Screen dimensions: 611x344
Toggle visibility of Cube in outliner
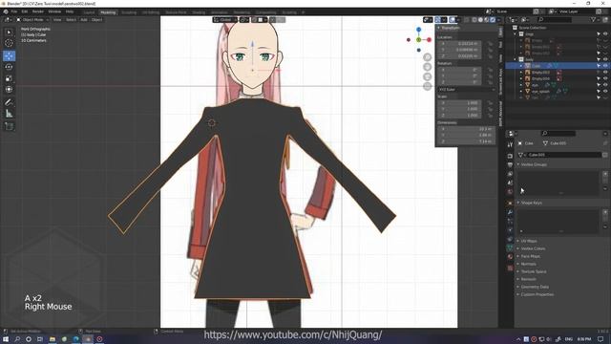[605, 66]
